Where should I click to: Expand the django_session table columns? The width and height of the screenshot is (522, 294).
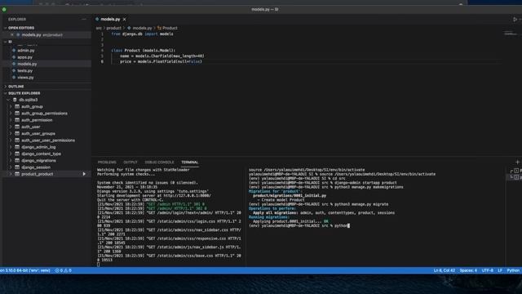[11, 167]
